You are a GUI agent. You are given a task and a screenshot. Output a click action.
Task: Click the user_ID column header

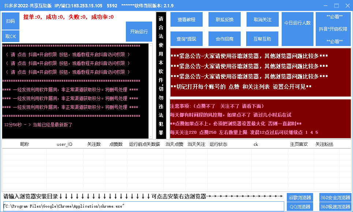[65, 144]
